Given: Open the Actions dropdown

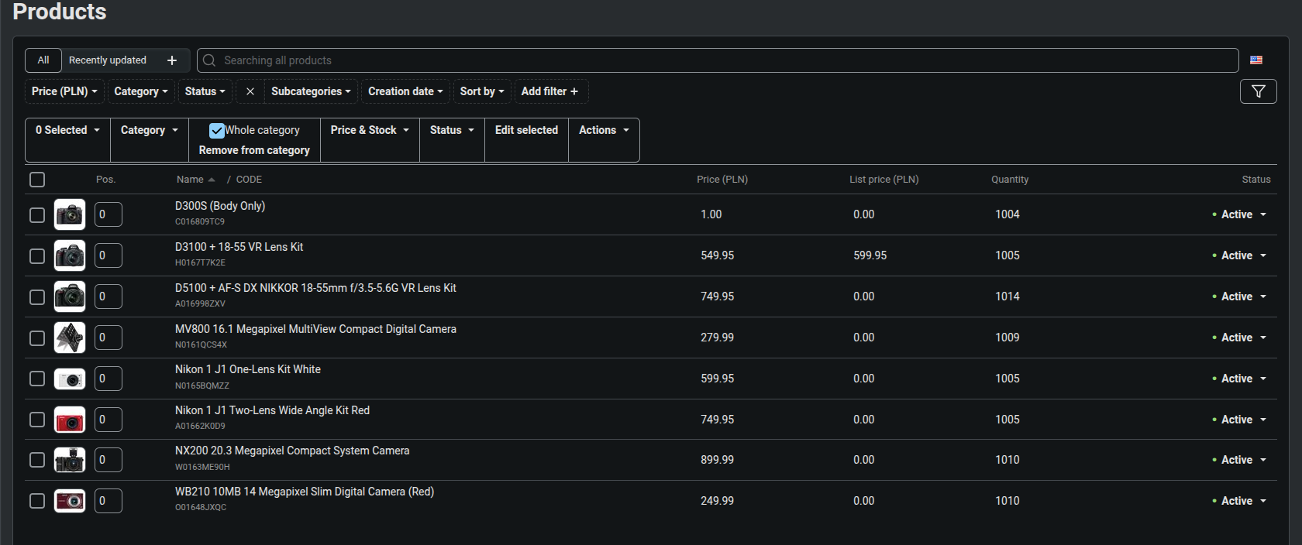Looking at the screenshot, I should click(604, 130).
